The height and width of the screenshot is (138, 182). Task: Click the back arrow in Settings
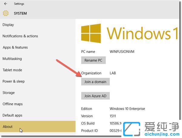(x=5, y=4)
